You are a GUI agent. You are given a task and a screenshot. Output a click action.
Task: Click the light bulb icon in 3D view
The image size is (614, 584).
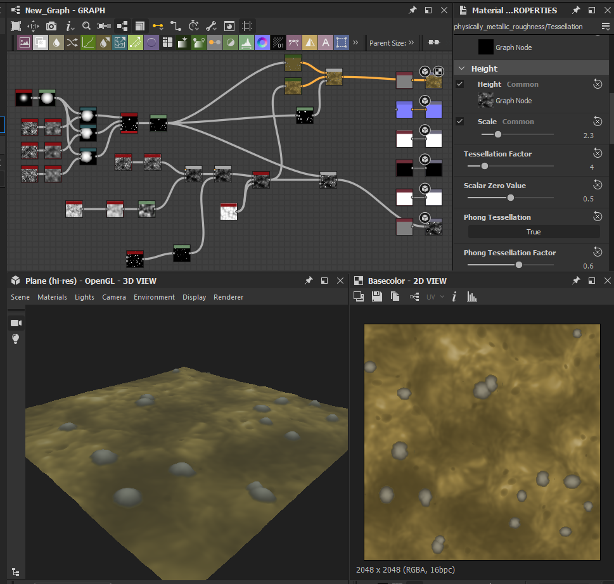(16, 340)
